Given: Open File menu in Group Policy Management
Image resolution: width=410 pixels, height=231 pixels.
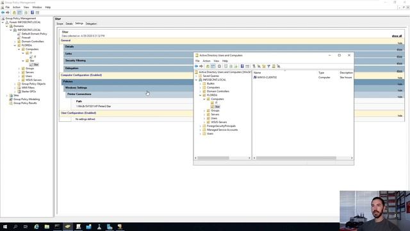Looking at the screenshot, I should (7, 7).
